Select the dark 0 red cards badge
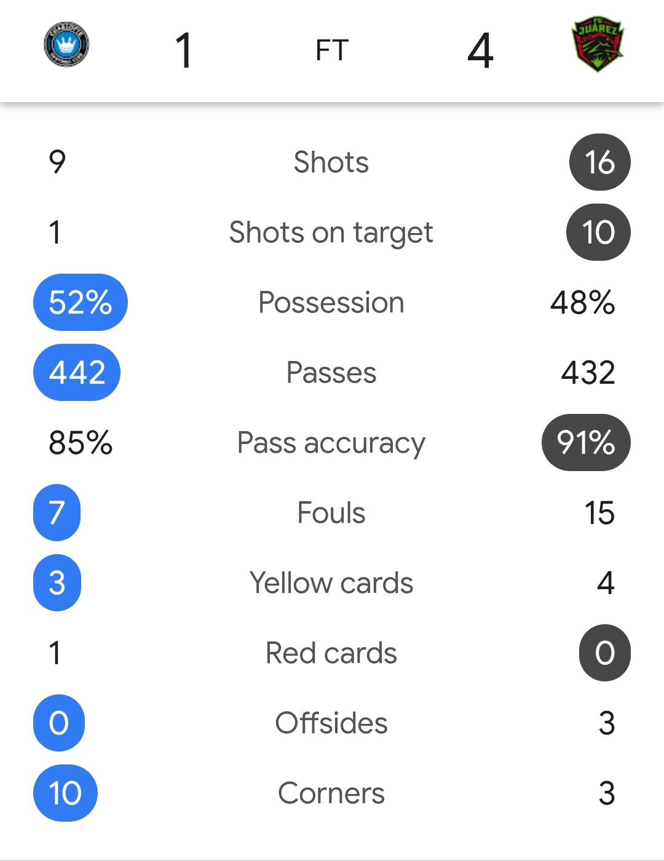The image size is (664, 861). (x=605, y=653)
